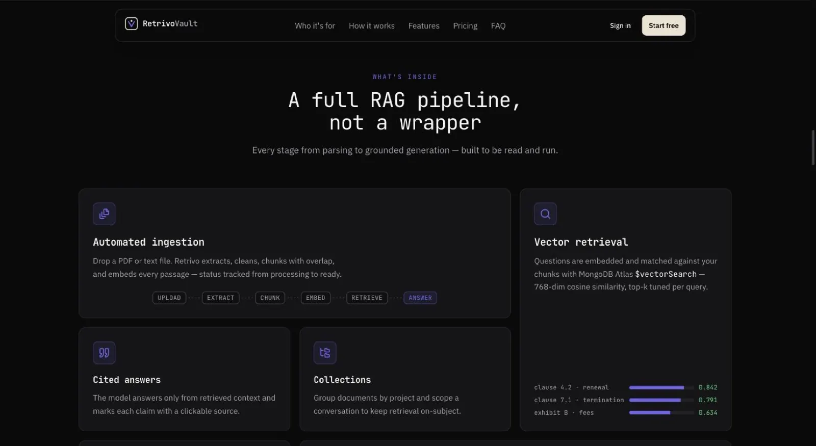The image size is (816, 446).
Task: Click the Sign in link
Action: point(620,25)
